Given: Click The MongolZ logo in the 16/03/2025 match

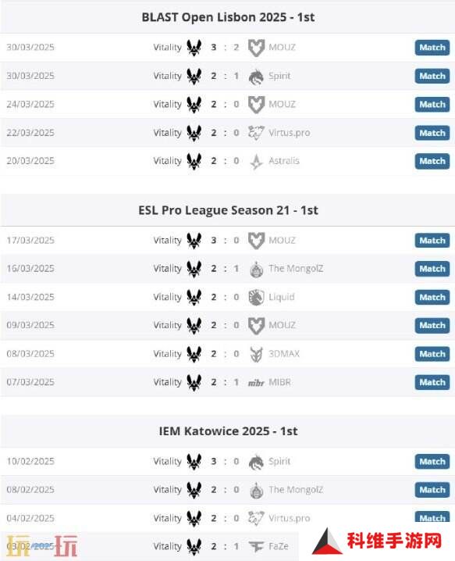Looking at the screenshot, I should point(256,269).
